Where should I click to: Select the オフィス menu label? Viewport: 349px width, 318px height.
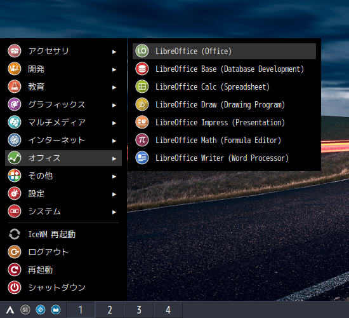(x=44, y=158)
